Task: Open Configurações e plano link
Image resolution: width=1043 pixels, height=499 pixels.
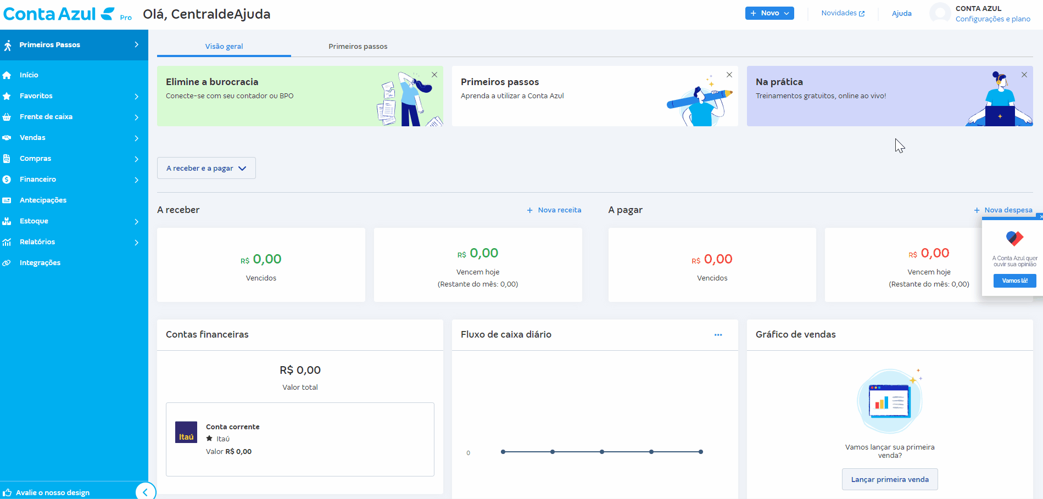Action: [993, 19]
